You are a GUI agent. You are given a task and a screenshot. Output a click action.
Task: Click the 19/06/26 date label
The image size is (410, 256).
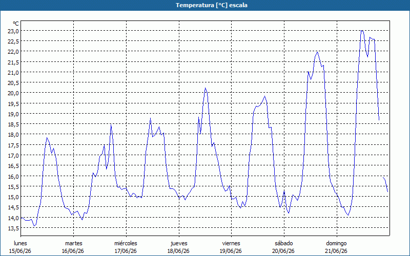pyautogui.click(x=231, y=251)
